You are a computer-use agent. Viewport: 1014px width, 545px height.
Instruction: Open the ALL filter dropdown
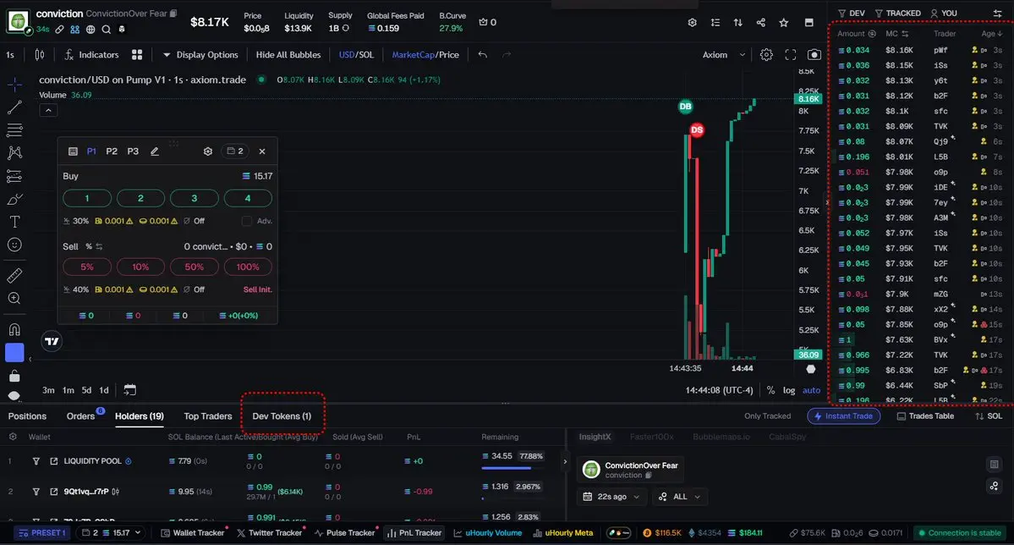click(x=679, y=497)
